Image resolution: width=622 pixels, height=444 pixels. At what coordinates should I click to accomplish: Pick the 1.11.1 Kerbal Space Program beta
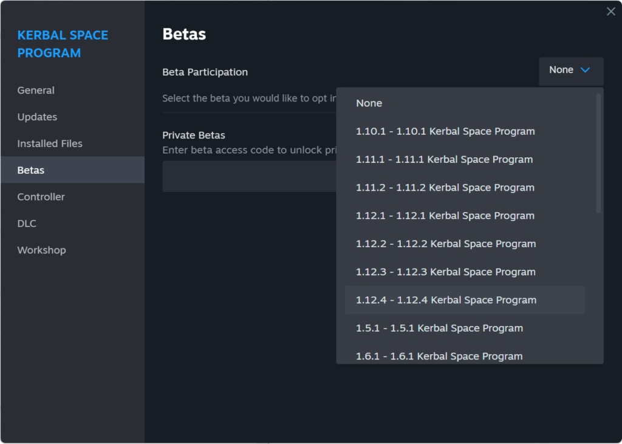[x=465, y=160]
